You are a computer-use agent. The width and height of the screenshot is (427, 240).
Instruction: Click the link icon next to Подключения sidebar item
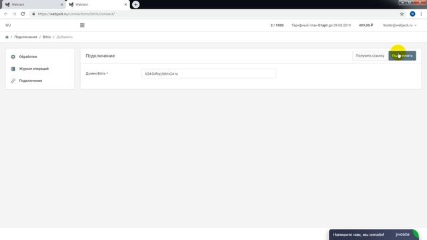tap(13, 81)
